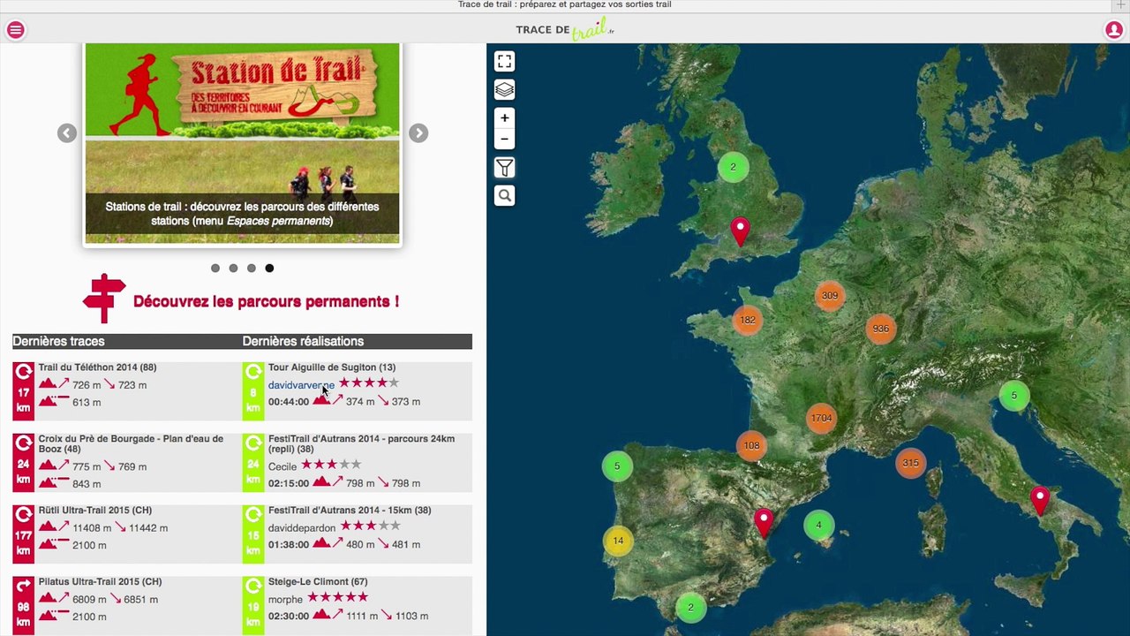Open Croix du Prè de Bourgade trace
The image size is (1130, 636).
(131, 443)
